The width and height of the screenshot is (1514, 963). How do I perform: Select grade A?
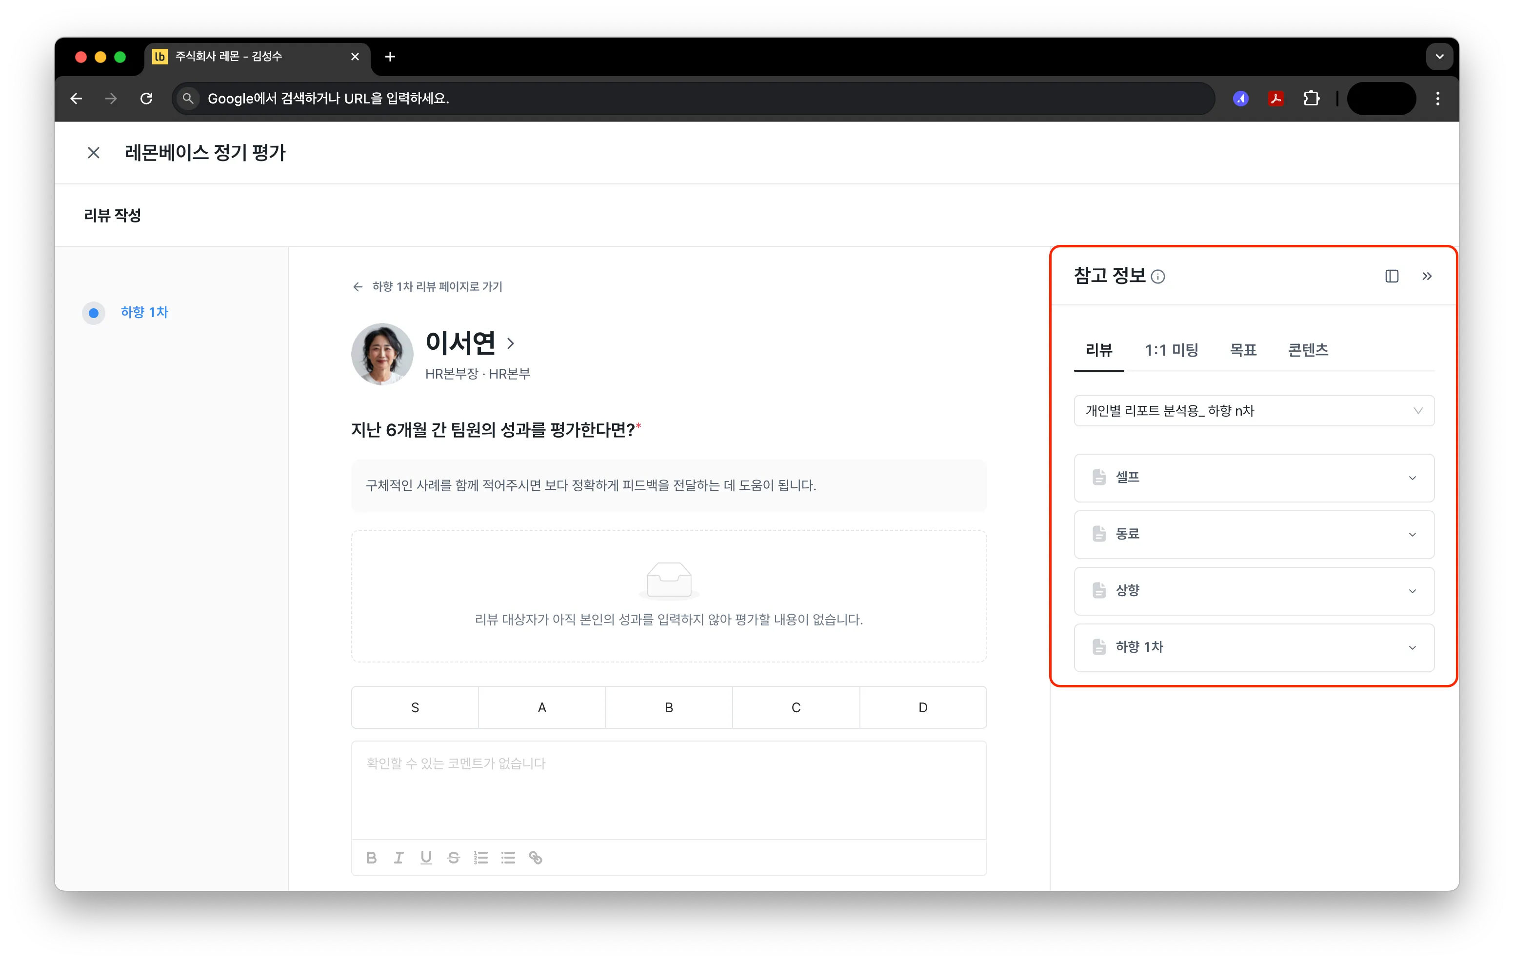(542, 708)
